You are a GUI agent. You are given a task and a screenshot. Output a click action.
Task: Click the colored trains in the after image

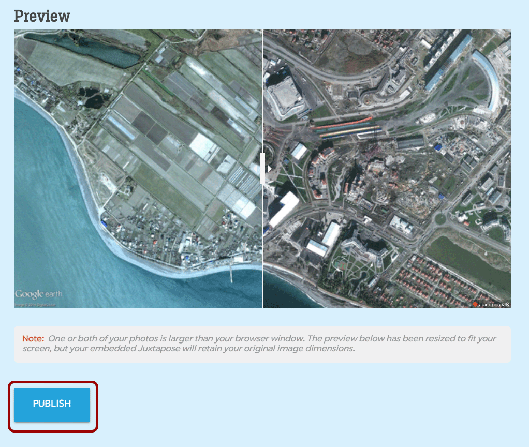342,128
